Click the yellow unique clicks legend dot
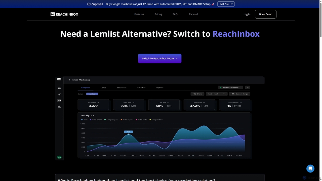 click(x=150, y=120)
